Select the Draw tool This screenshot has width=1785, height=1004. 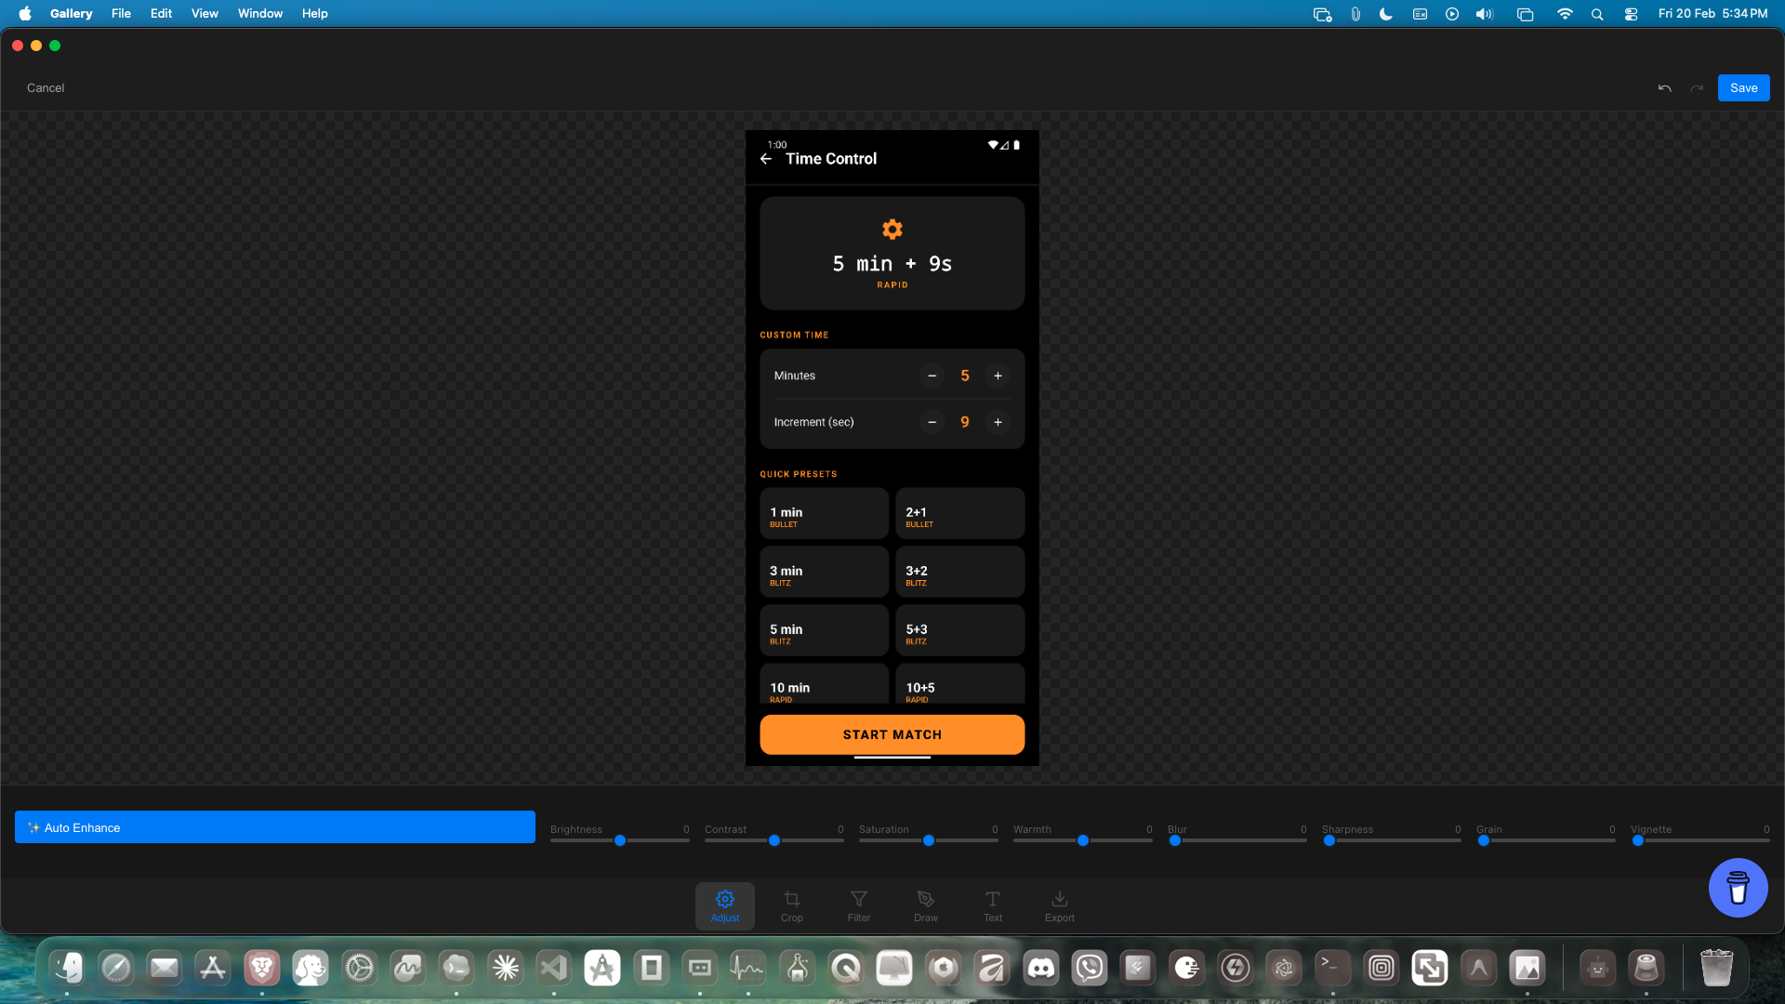tap(925, 905)
